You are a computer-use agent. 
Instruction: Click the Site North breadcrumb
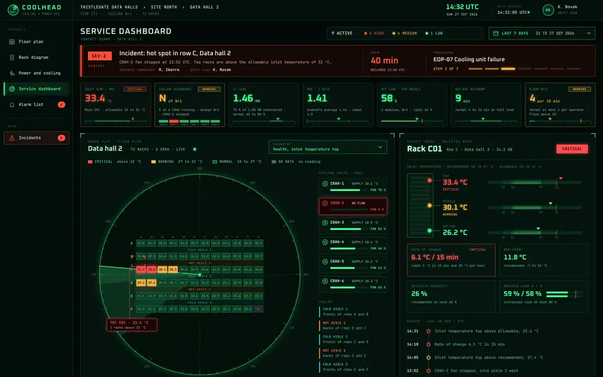[x=164, y=7]
